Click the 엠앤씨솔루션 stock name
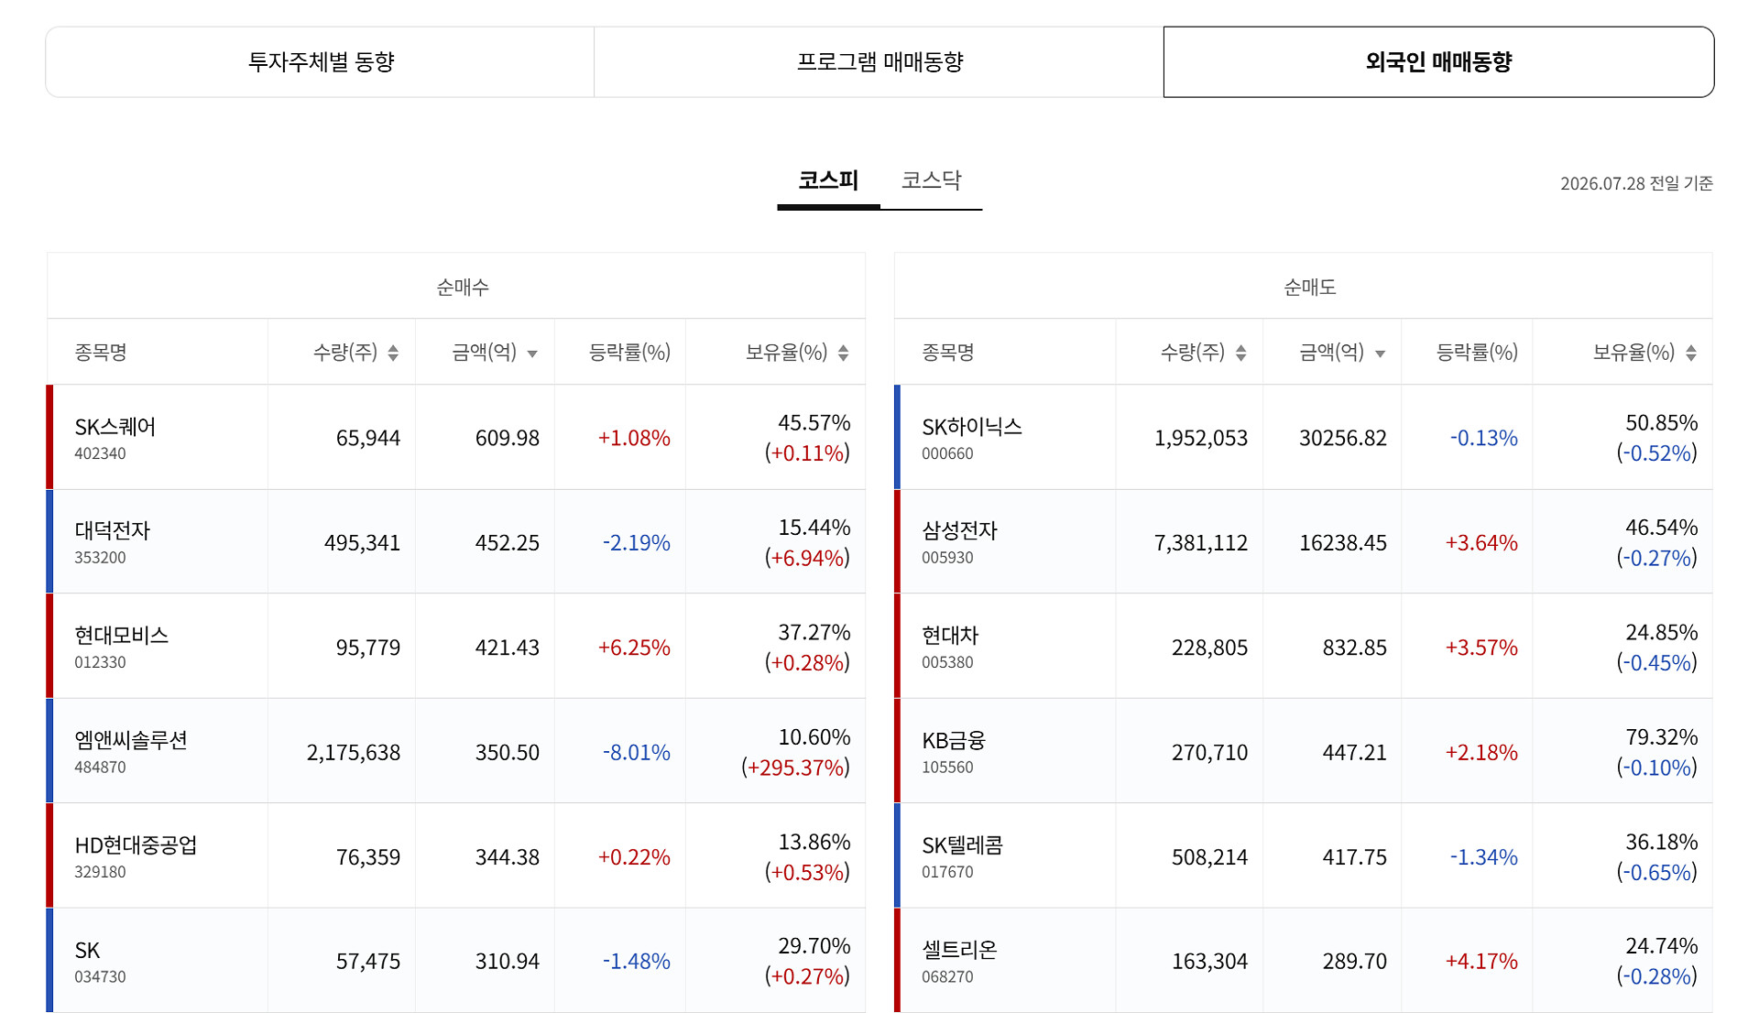This screenshot has width=1759, height=1013. point(131,740)
